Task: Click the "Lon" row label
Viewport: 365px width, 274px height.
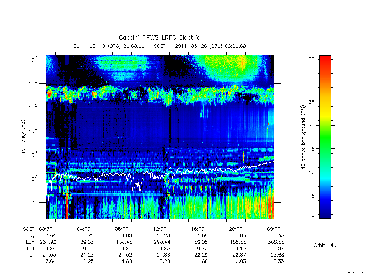Action: point(30,242)
